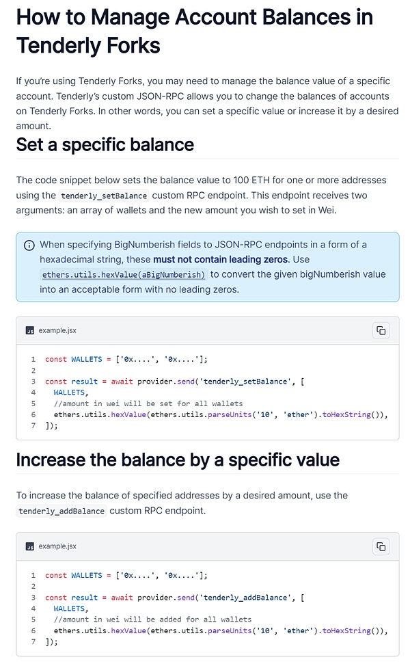Click the "Set a specific balance" heading

(x=105, y=145)
